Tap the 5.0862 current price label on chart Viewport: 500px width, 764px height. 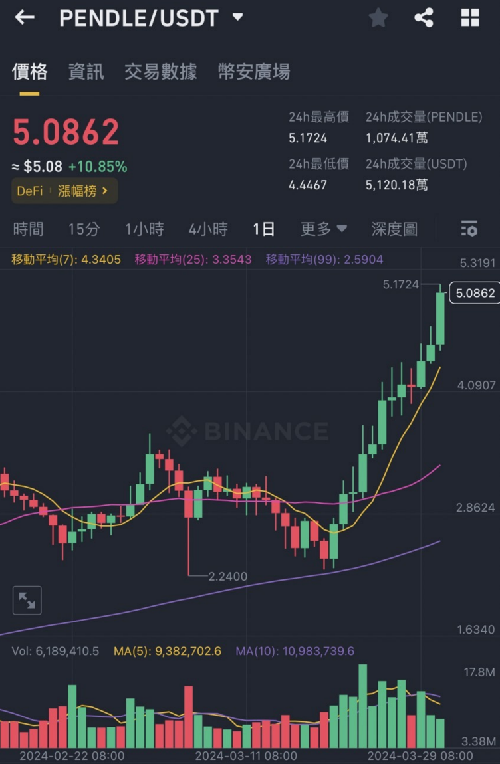point(473,293)
